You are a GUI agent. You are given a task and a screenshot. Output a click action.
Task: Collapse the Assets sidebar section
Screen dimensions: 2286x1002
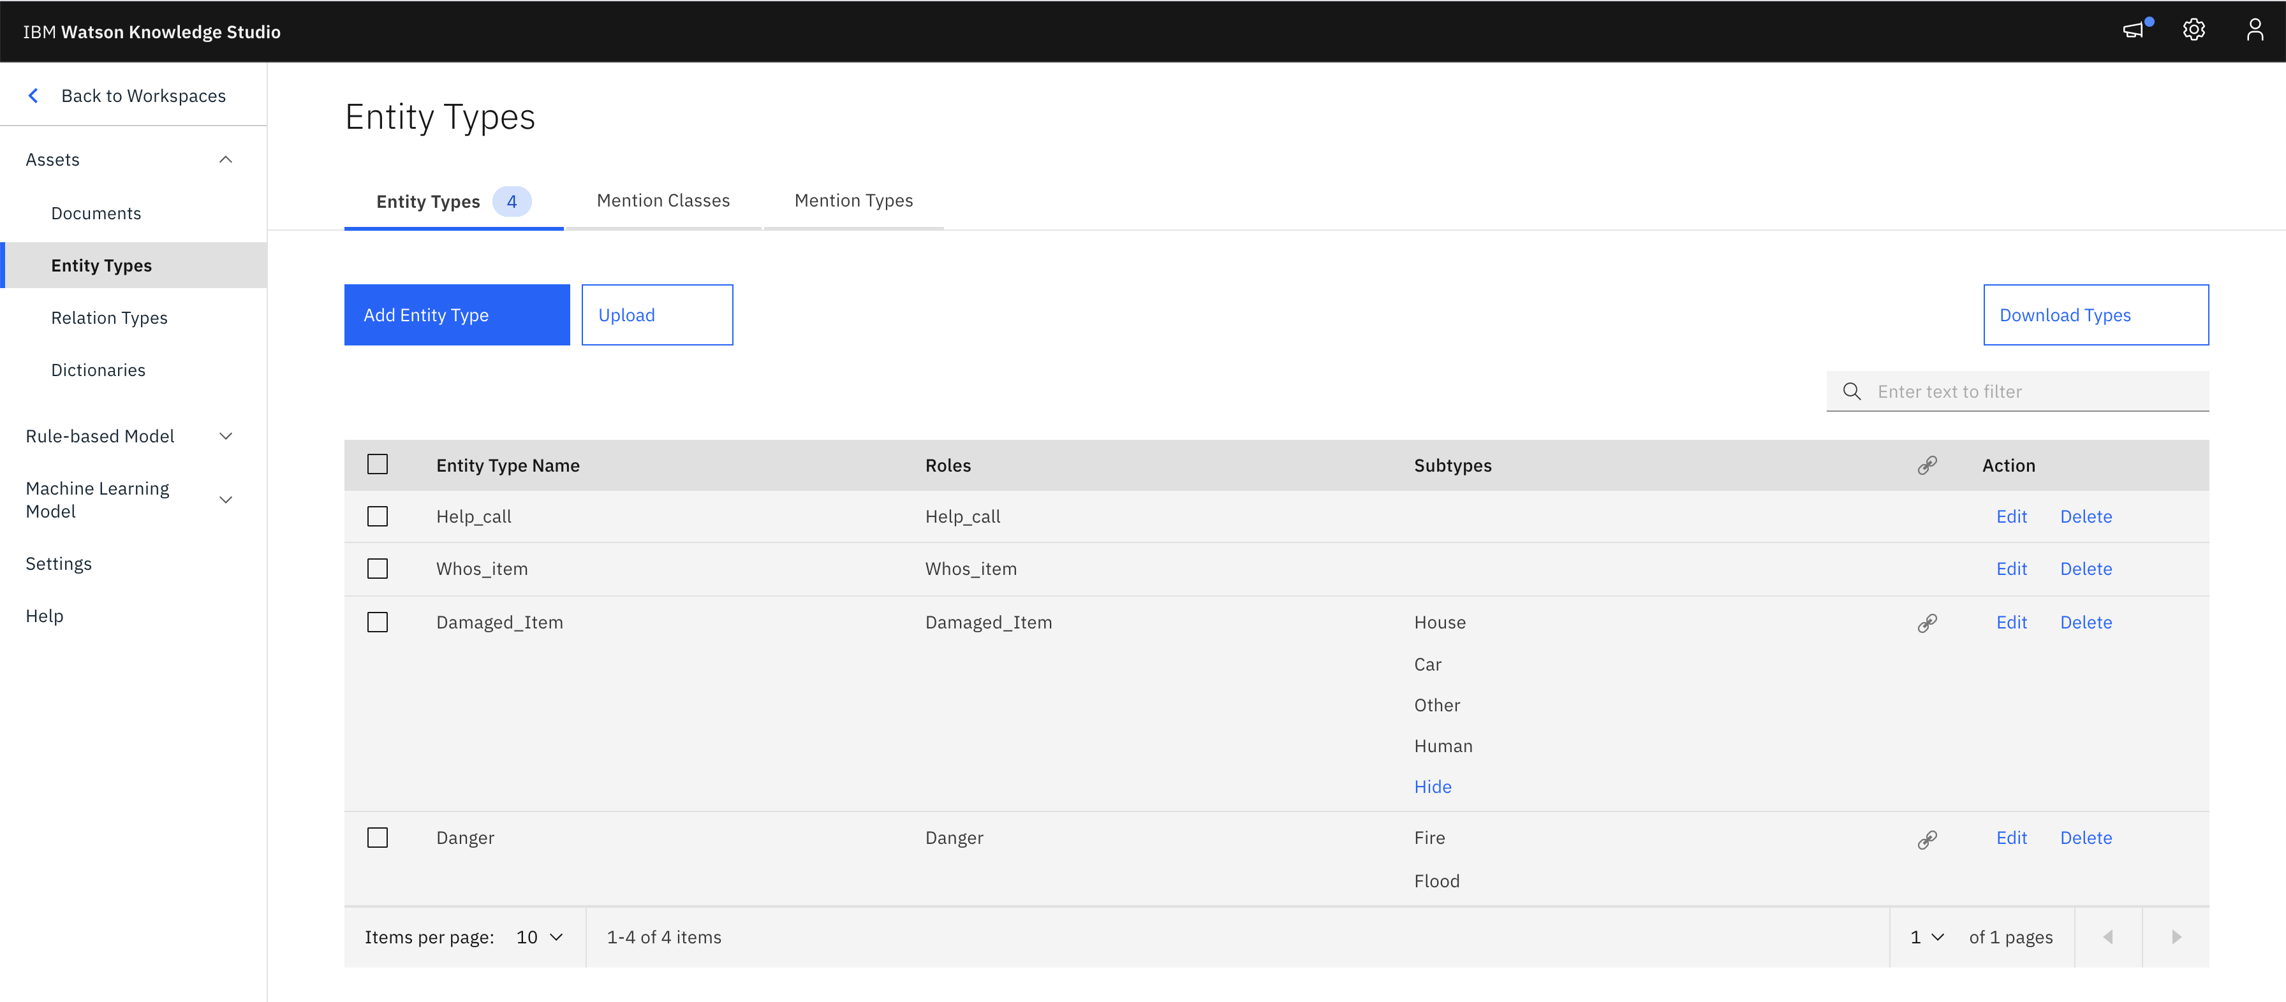coord(225,159)
